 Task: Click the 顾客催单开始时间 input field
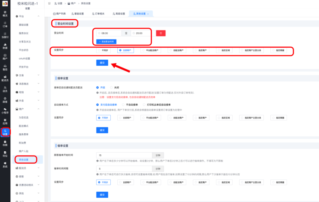pos(124,155)
